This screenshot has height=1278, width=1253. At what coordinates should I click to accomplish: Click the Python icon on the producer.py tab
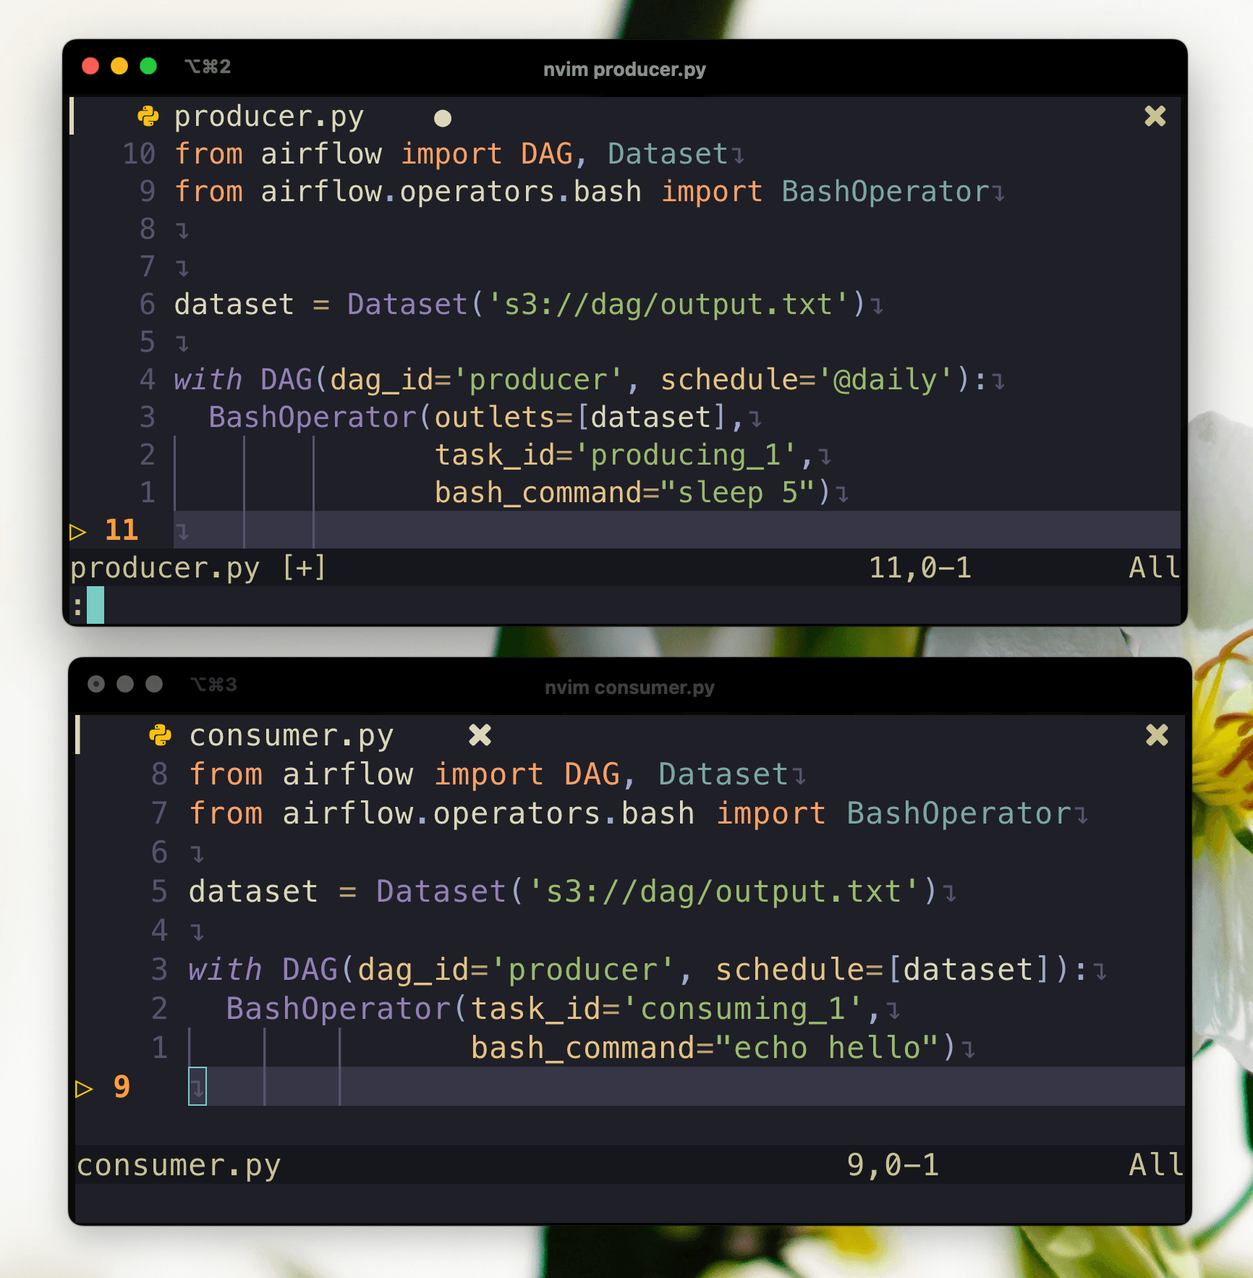[148, 117]
